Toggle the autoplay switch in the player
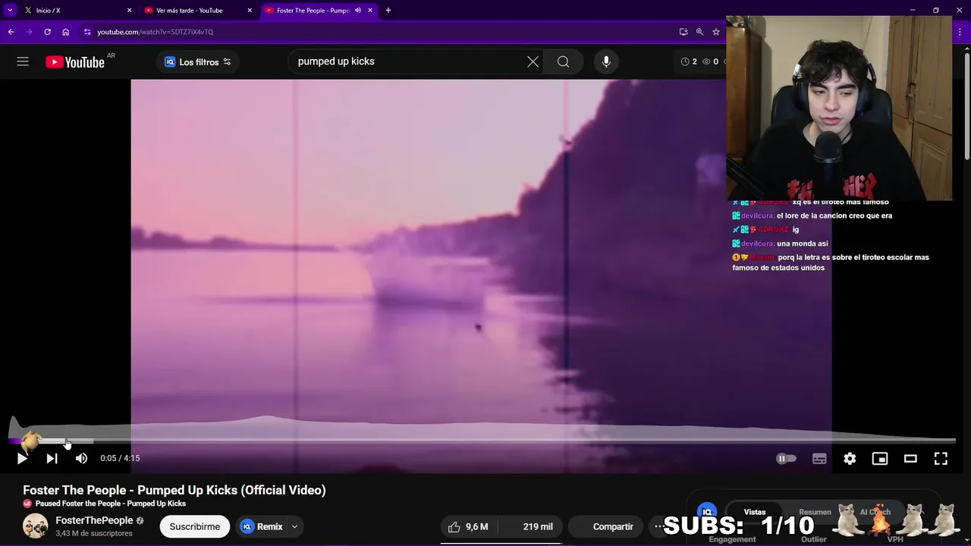Image resolution: width=971 pixels, height=546 pixels. coord(786,458)
